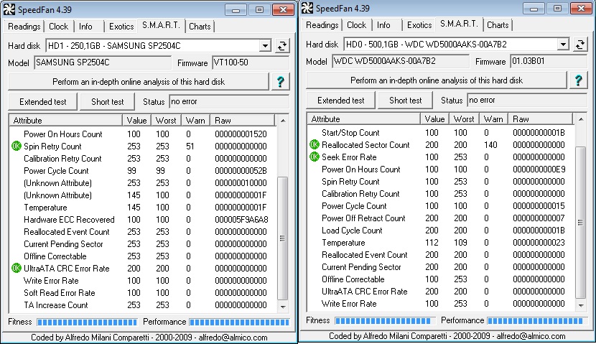Select Exotics tab in left window
This screenshot has height=344, width=596.
pos(121,27)
